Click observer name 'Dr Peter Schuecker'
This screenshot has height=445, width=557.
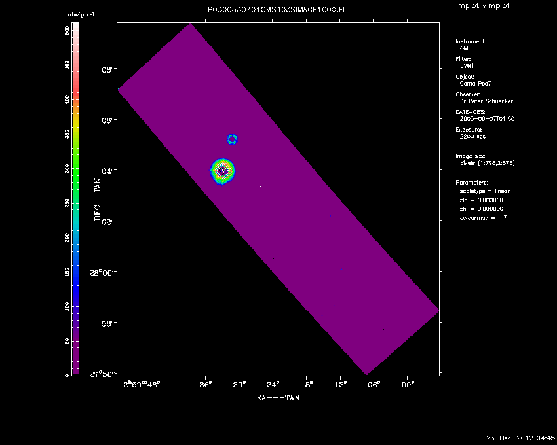[x=486, y=101]
